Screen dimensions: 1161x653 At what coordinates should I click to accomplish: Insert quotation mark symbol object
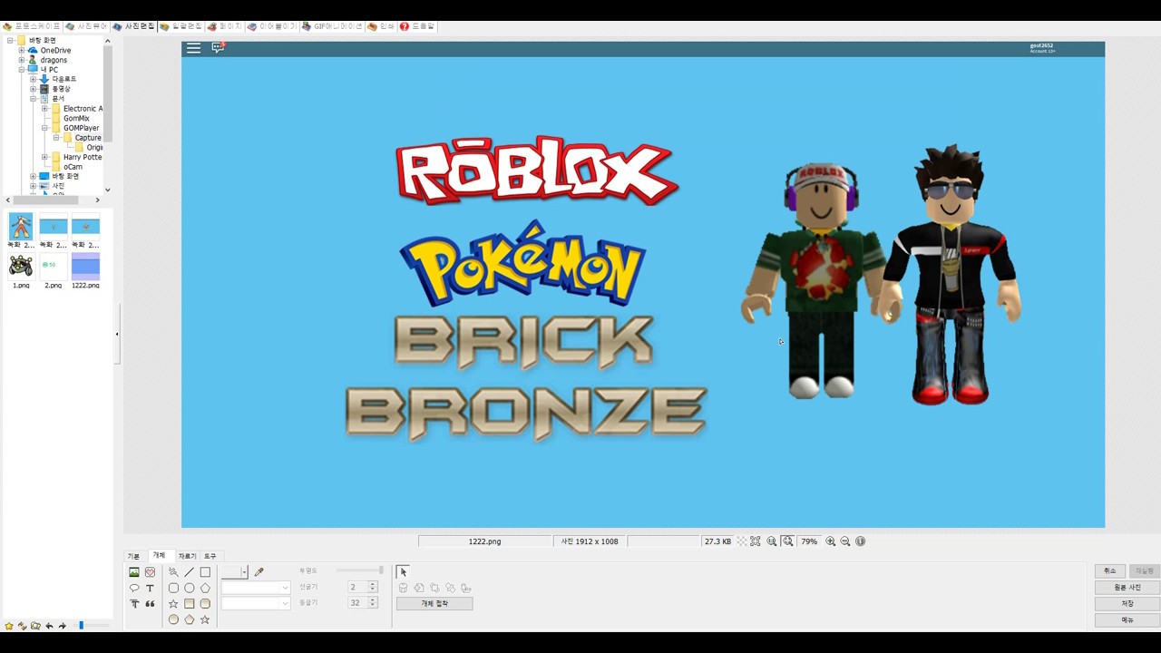(x=150, y=604)
